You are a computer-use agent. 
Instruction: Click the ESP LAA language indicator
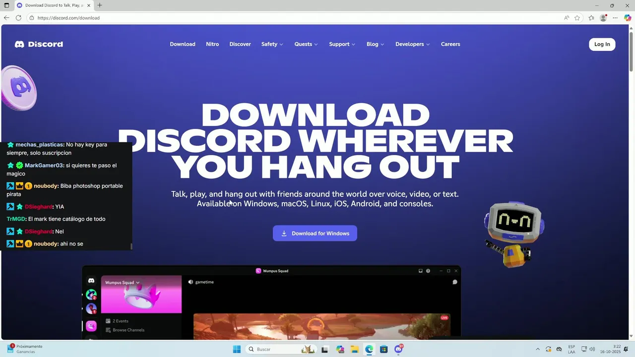click(x=571, y=349)
